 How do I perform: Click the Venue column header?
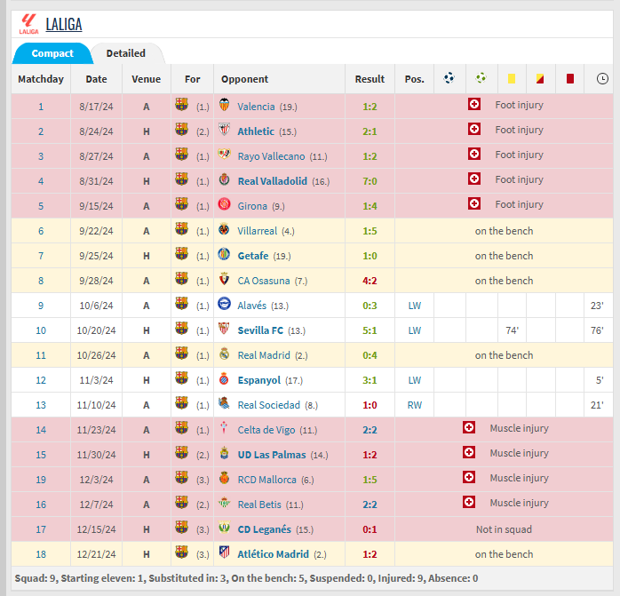tap(147, 79)
